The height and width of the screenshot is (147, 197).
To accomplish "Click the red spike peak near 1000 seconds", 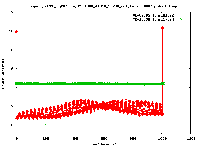I will coord(163,28).
